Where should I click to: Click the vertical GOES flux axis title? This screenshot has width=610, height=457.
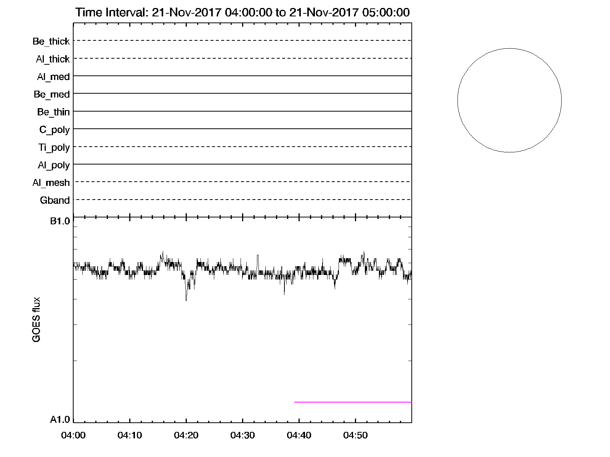click(x=36, y=320)
